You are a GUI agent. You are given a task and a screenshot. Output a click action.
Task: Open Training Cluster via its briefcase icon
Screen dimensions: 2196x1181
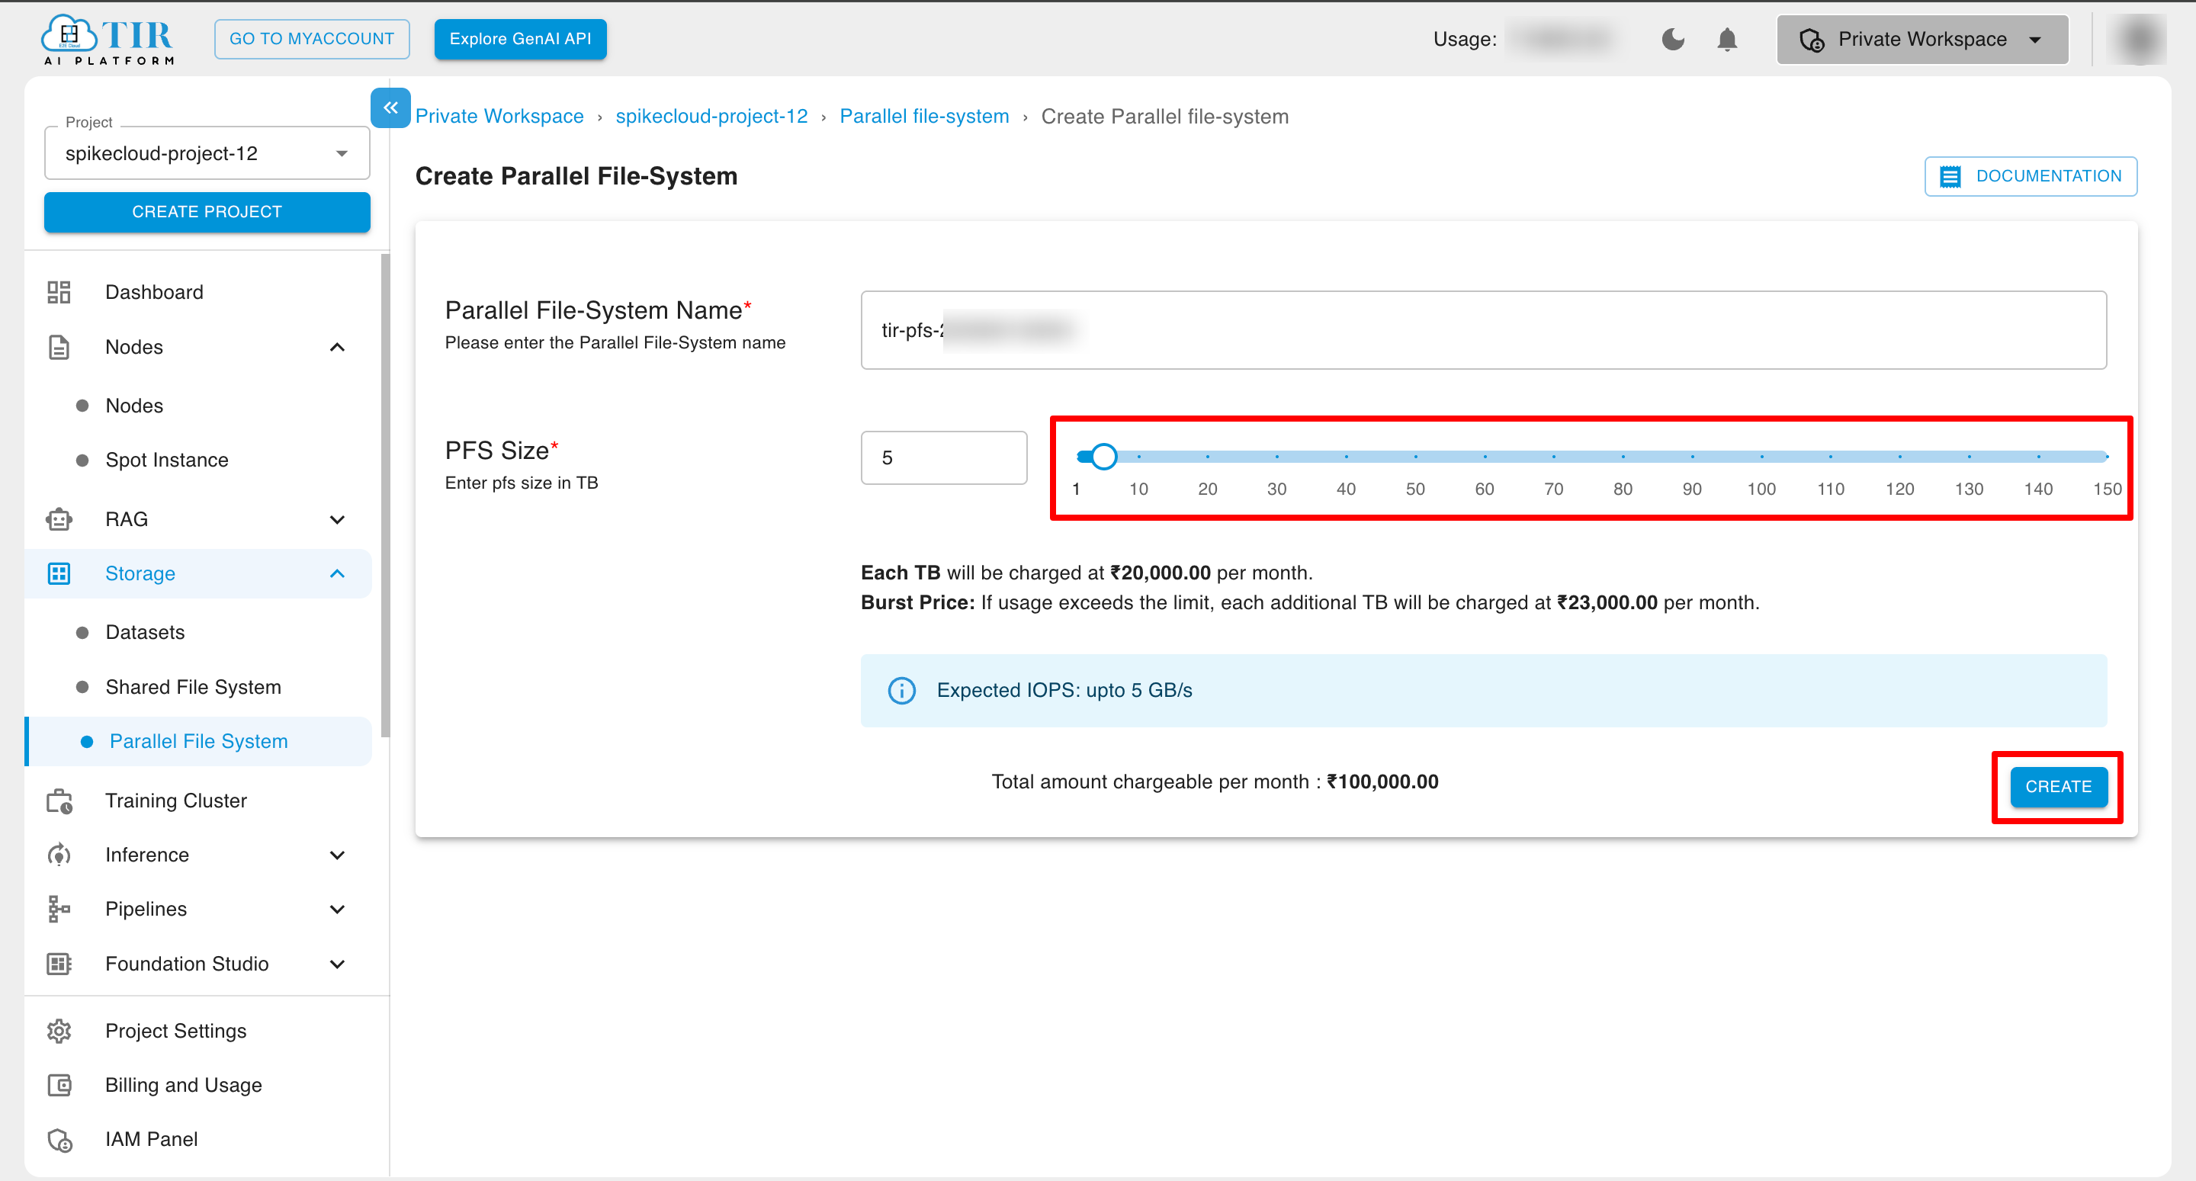coord(58,800)
